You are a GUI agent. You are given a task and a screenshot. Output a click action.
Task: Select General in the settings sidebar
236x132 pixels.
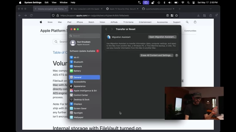tap(84, 77)
